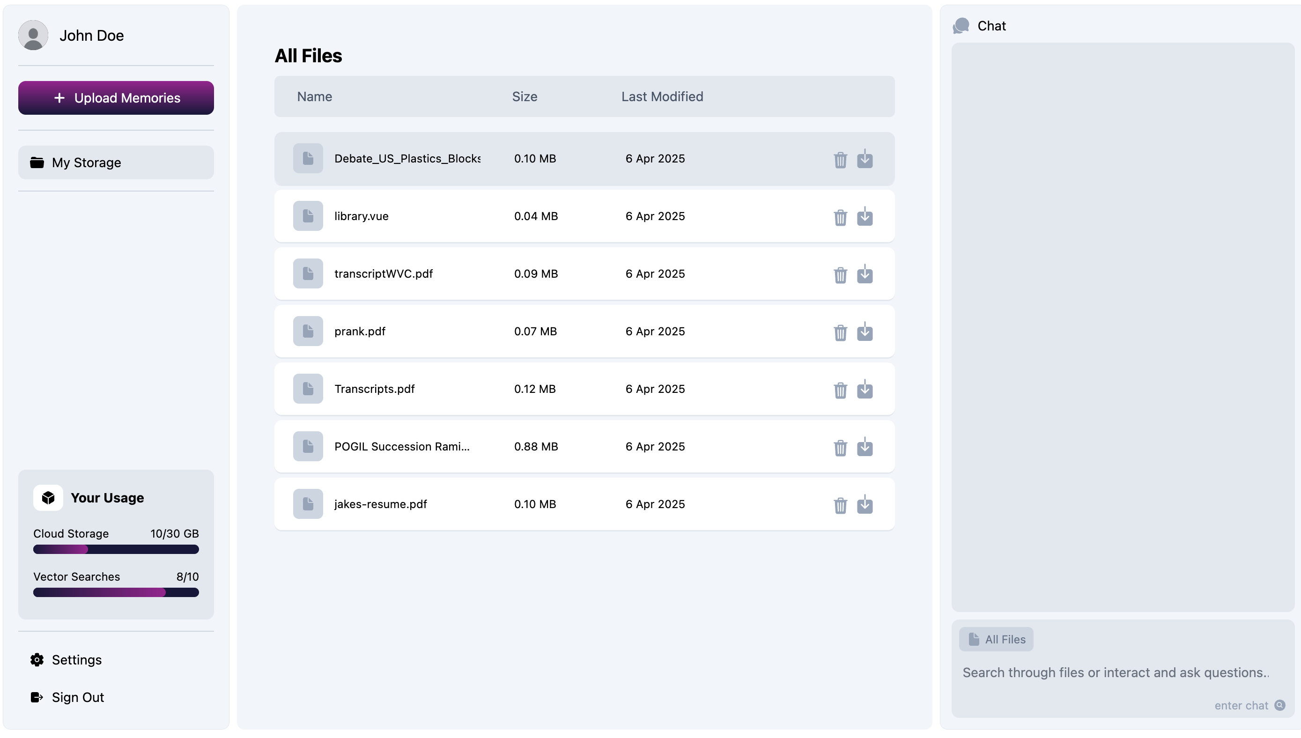
Task: Download the transcriptWVC.pdf file
Action: tap(864, 274)
